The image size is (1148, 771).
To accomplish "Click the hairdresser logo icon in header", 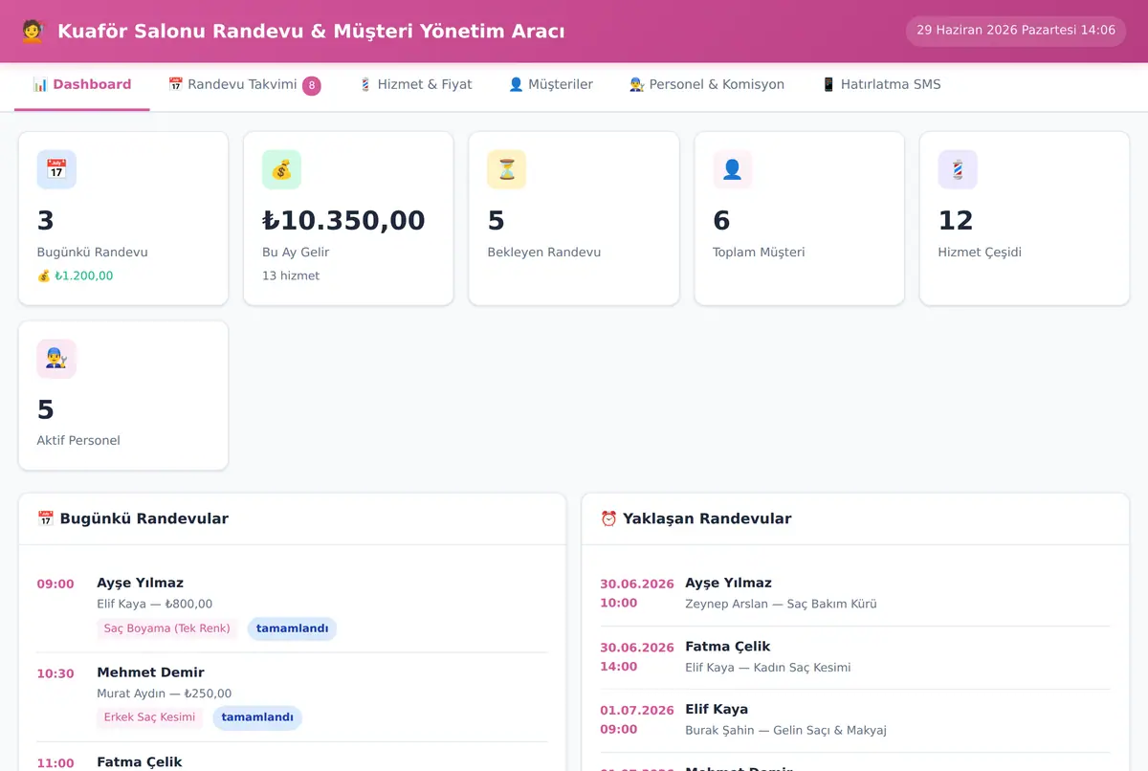I will [33, 32].
